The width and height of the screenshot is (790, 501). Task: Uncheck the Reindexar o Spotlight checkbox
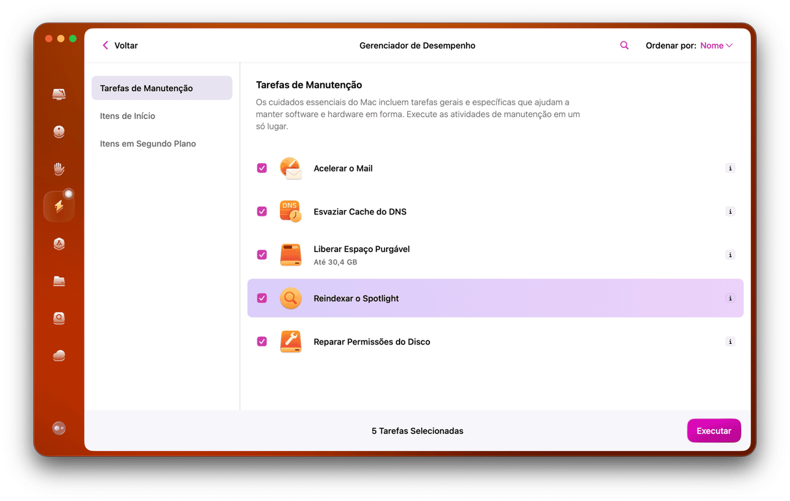262,298
